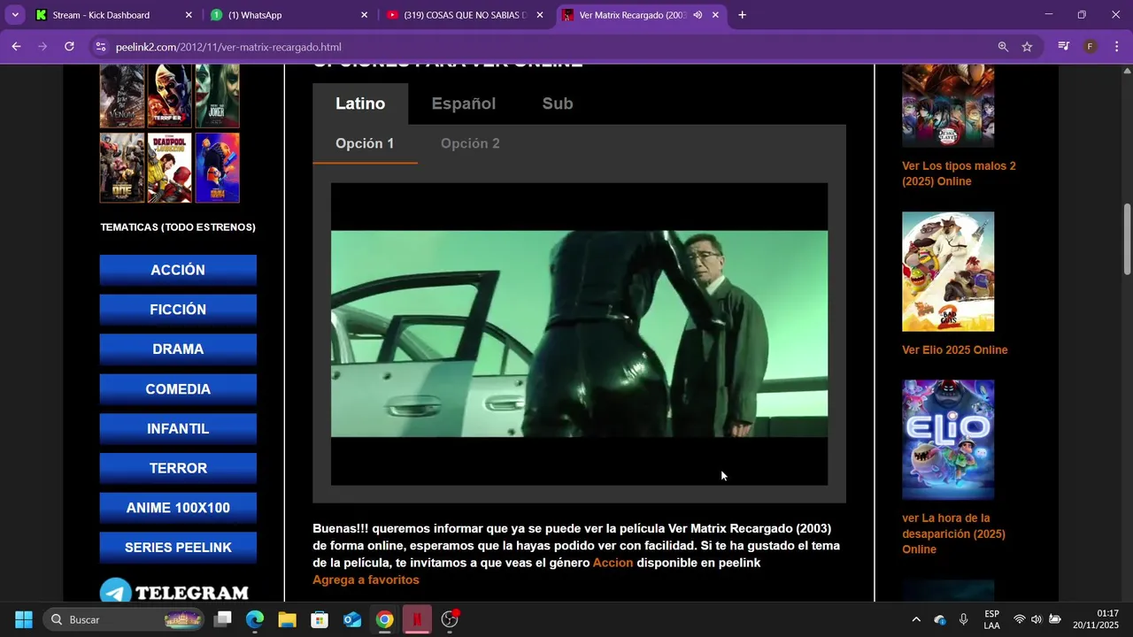Mute the Ver Matrix Recargado tab audio icon
The height and width of the screenshot is (637, 1133).
pyautogui.click(x=698, y=15)
